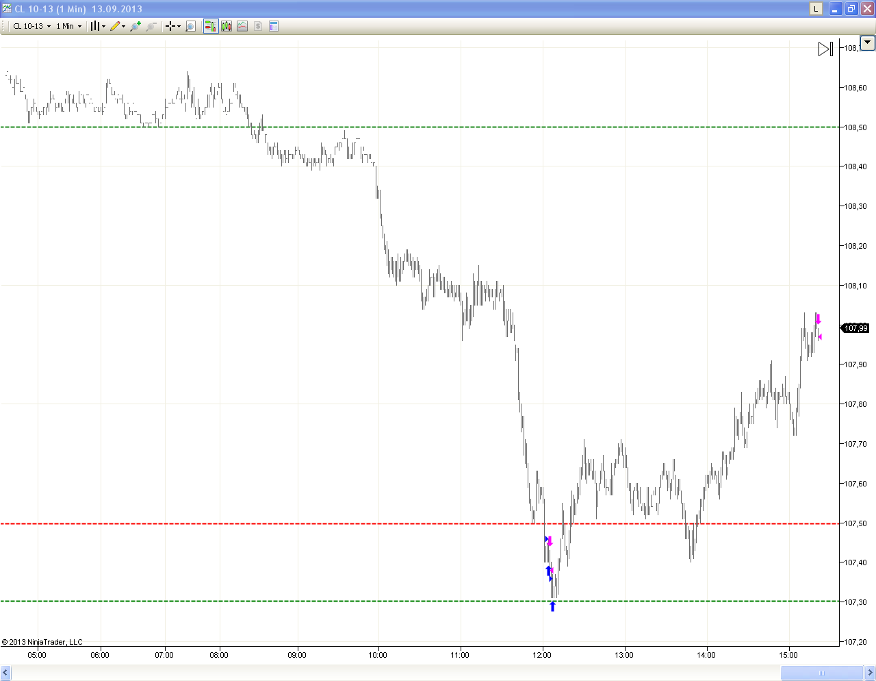Click the zoom in magnifier icon
The height and width of the screenshot is (681, 876).
(136, 26)
